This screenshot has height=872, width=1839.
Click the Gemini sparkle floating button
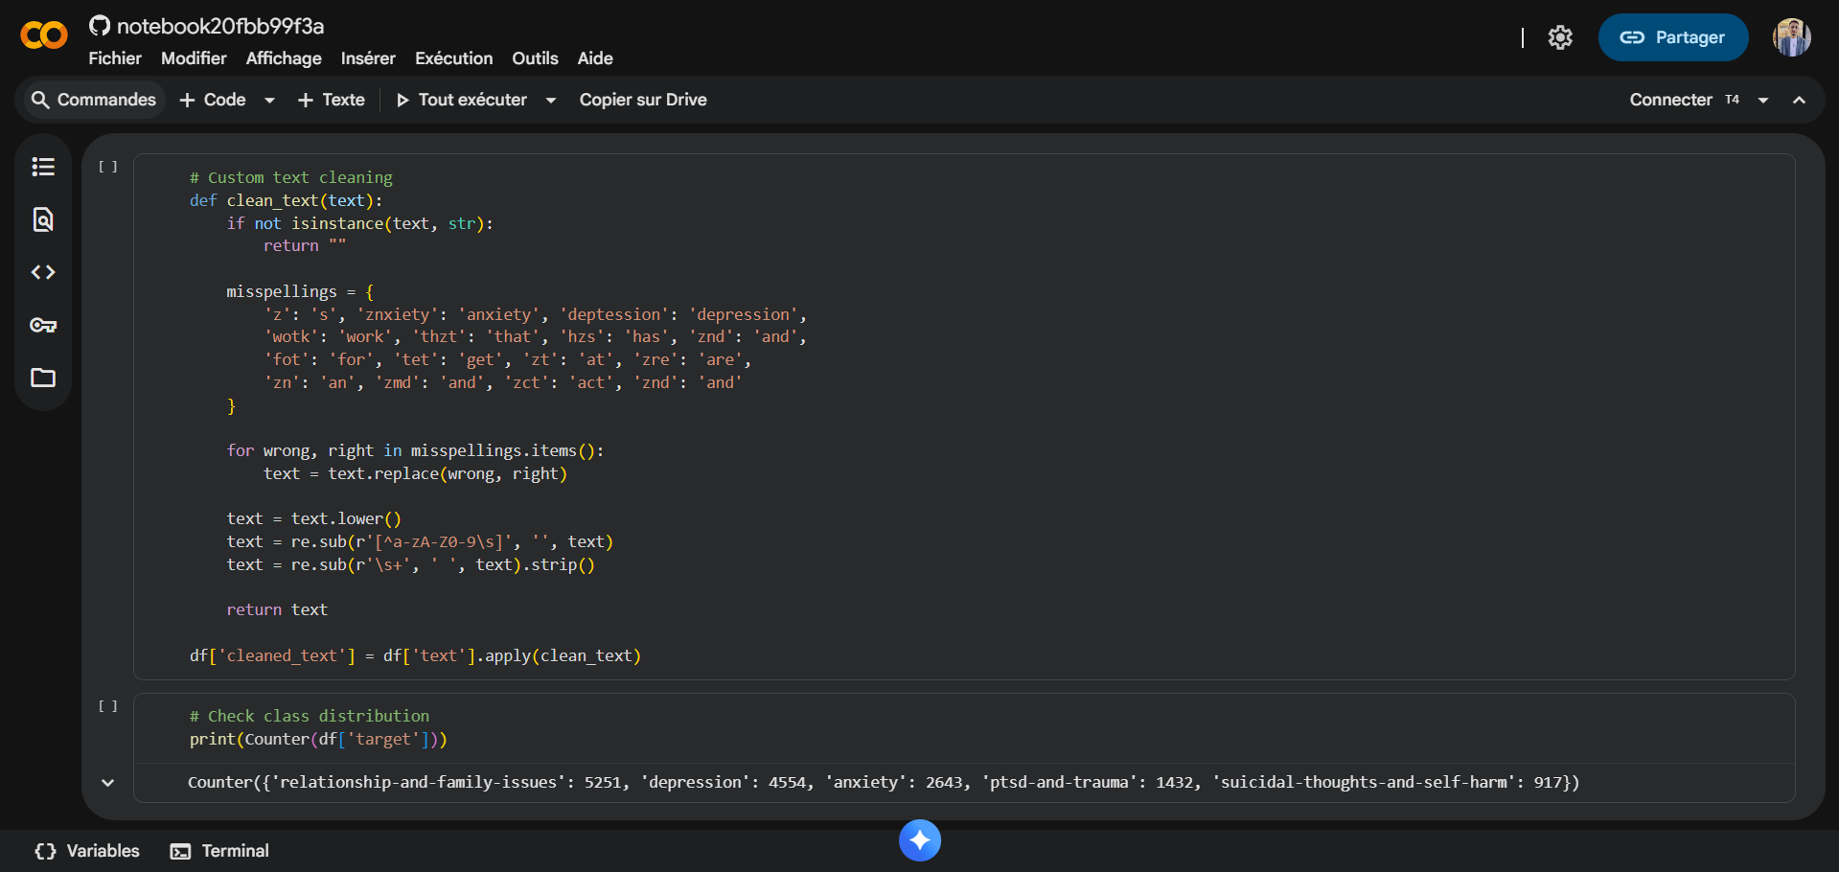(x=919, y=840)
